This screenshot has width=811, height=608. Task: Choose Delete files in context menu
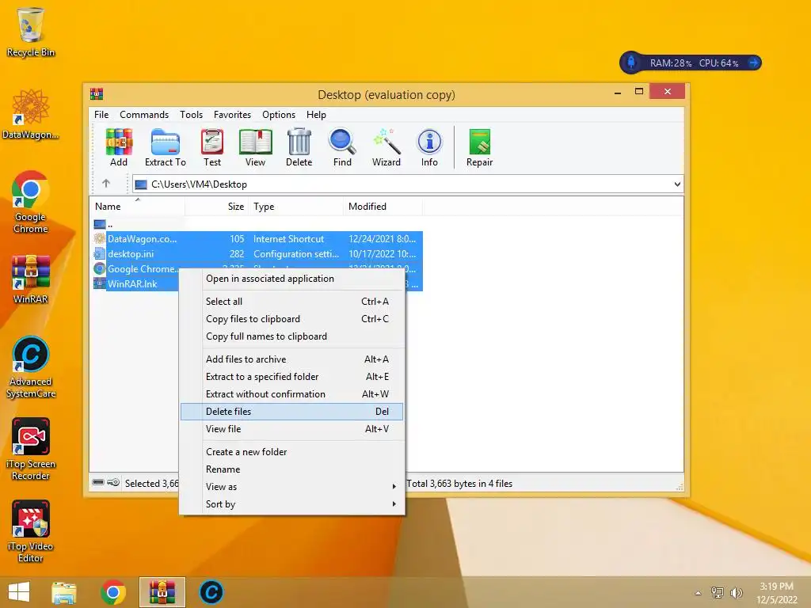tap(292, 412)
